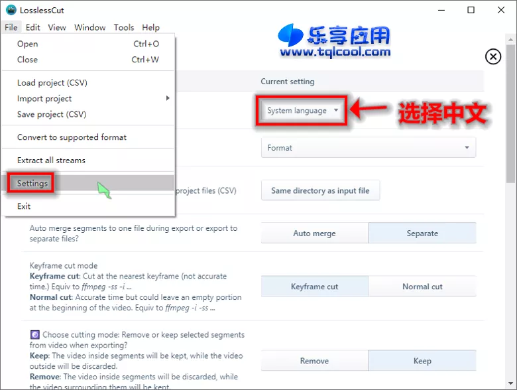Open the Help menu
Viewport: 517px width, 390px height.
pyautogui.click(x=150, y=27)
